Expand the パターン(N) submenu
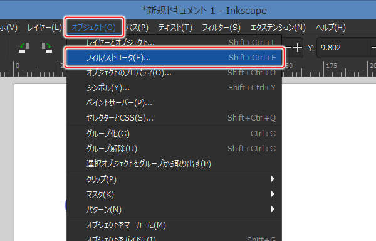Viewport: 376px width, 241px height. (x=174, y=210)
